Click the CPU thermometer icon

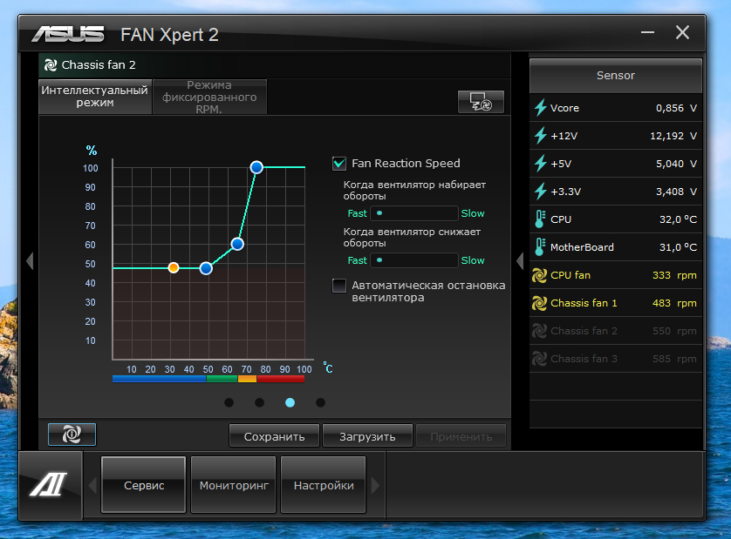tap(540, 219)
